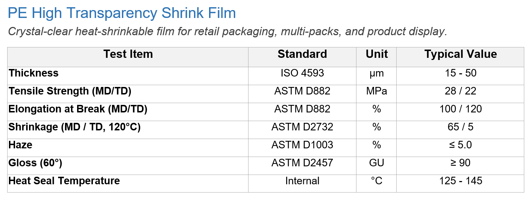Select the Standard column header

click(x=302, y=54)
